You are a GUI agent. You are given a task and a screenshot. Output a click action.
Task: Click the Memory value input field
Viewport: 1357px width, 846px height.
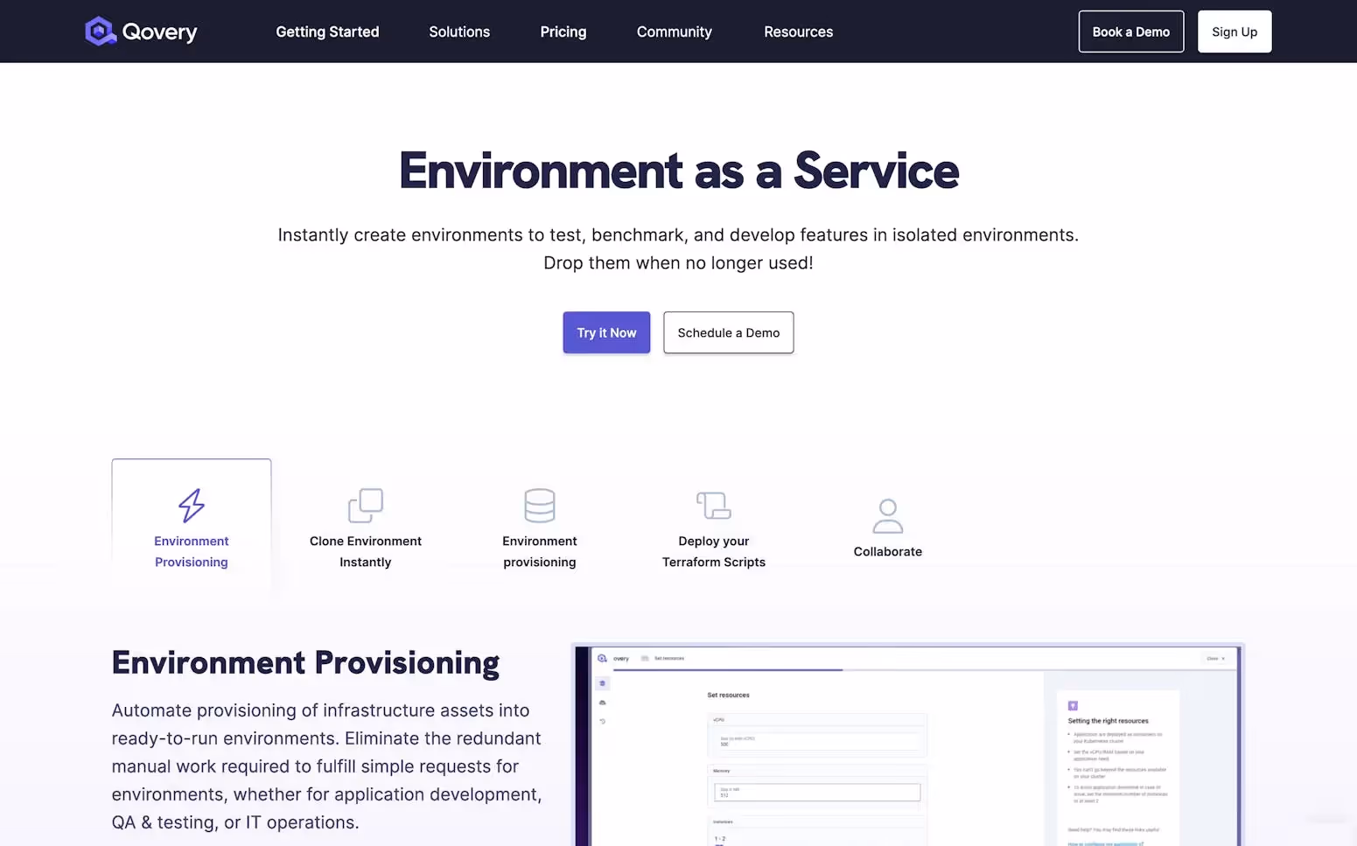coord(818,793)
